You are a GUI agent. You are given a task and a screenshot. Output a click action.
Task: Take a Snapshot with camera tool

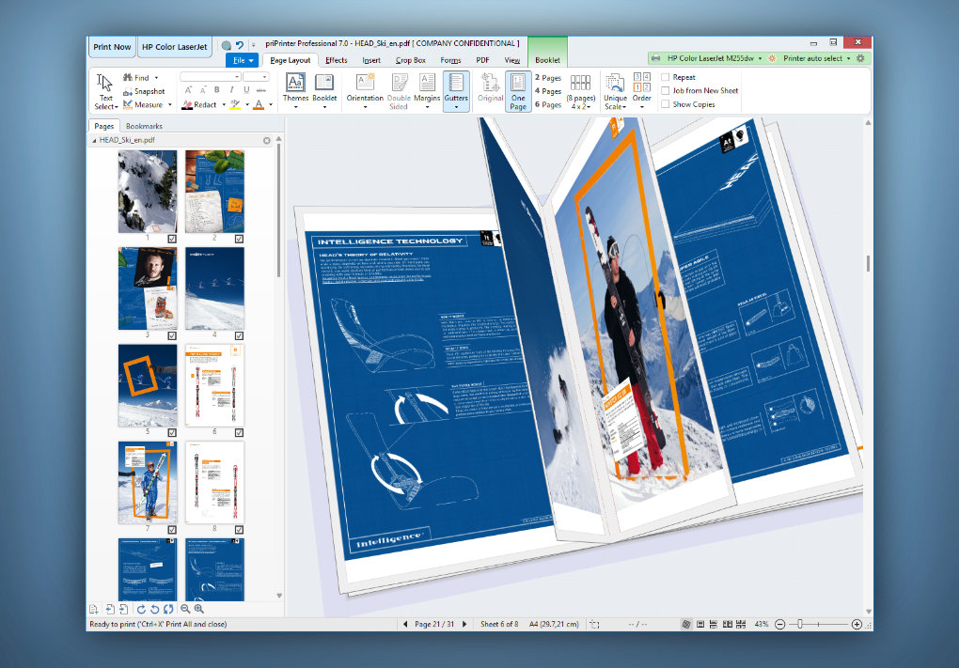point(144,91)
